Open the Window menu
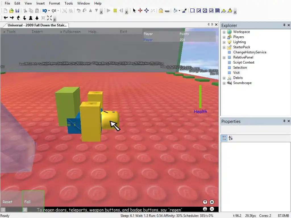Viewport: 291px width, 218px height. (84, 3)
